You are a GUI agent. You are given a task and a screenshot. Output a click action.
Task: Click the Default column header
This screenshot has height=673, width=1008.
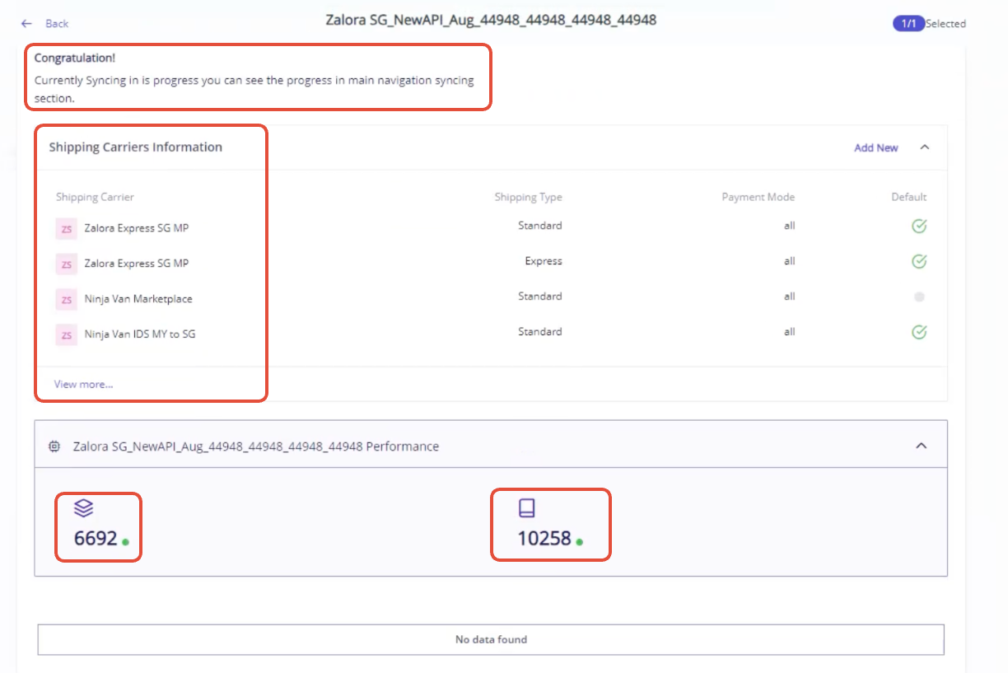(x=909, y=197)
